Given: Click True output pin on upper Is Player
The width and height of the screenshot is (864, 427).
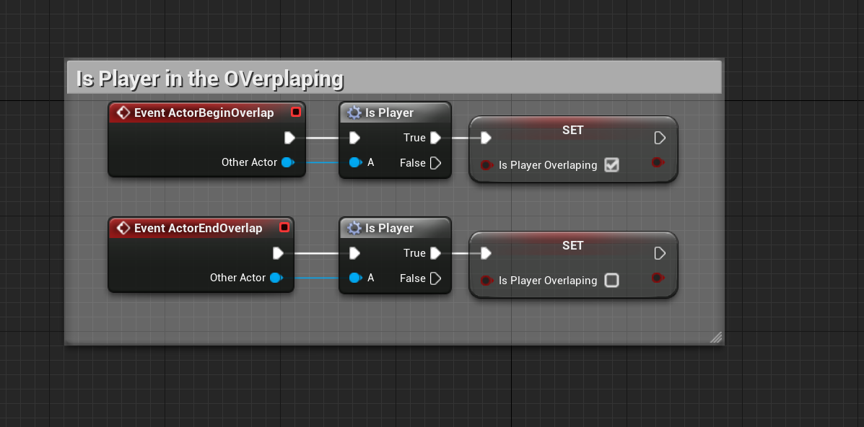Looking at the screenshot, I should [435, 138].
